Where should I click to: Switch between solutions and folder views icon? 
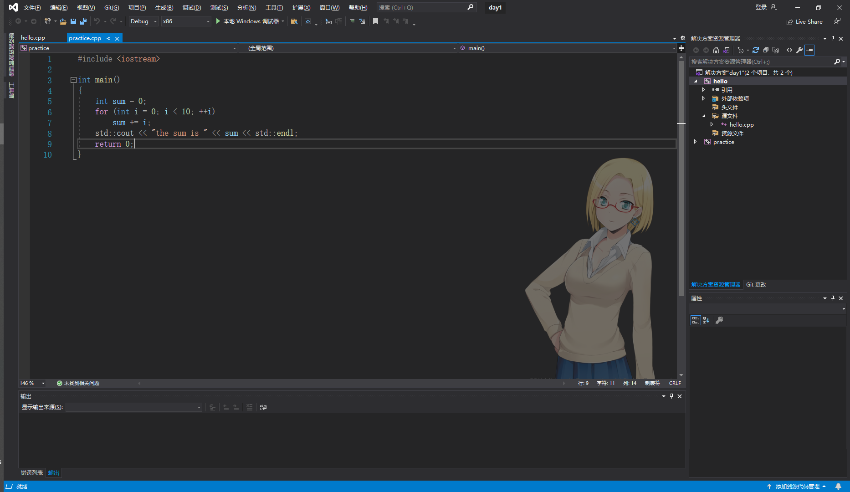click(x=727, y=50)
